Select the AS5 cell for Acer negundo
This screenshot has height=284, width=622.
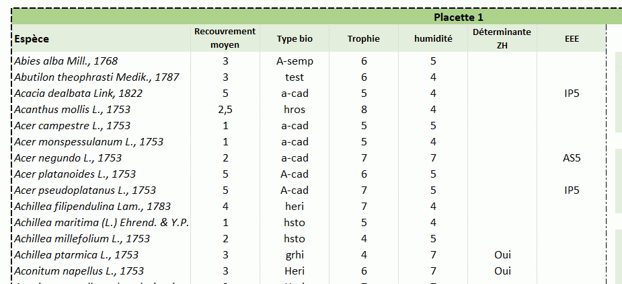(x=572, y=157)
